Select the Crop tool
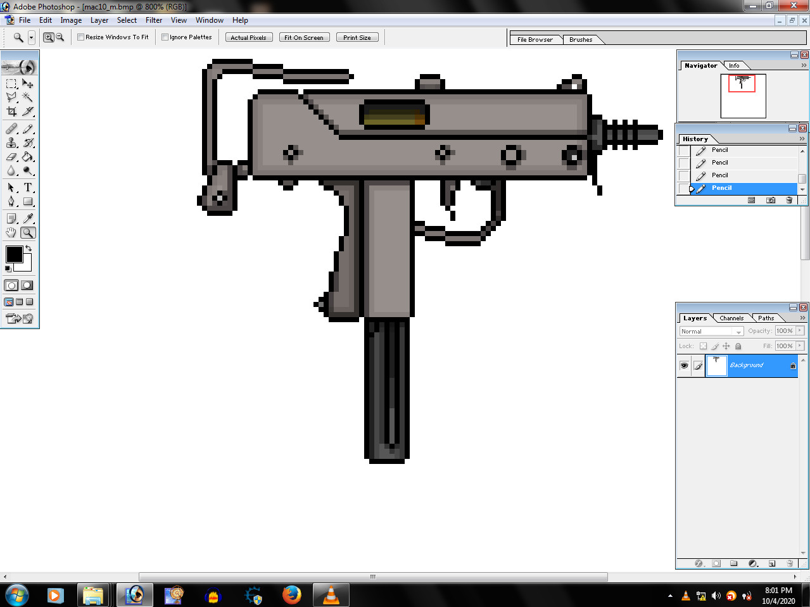This screenshot has height=607, width=810. (11, 111)
